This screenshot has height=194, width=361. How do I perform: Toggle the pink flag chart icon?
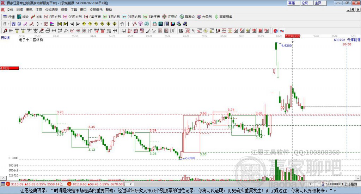52,24
